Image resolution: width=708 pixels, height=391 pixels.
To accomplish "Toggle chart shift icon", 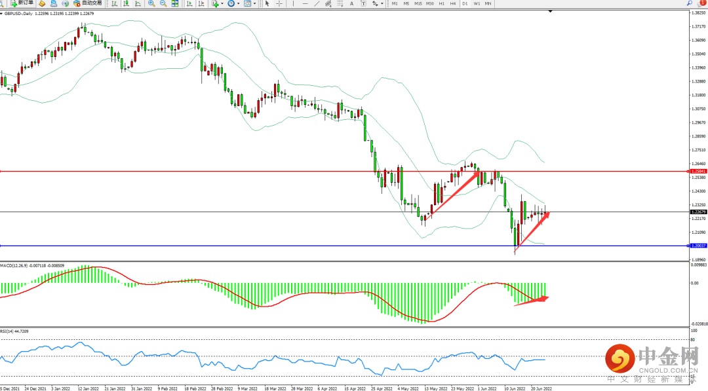I will coord(201,3).
